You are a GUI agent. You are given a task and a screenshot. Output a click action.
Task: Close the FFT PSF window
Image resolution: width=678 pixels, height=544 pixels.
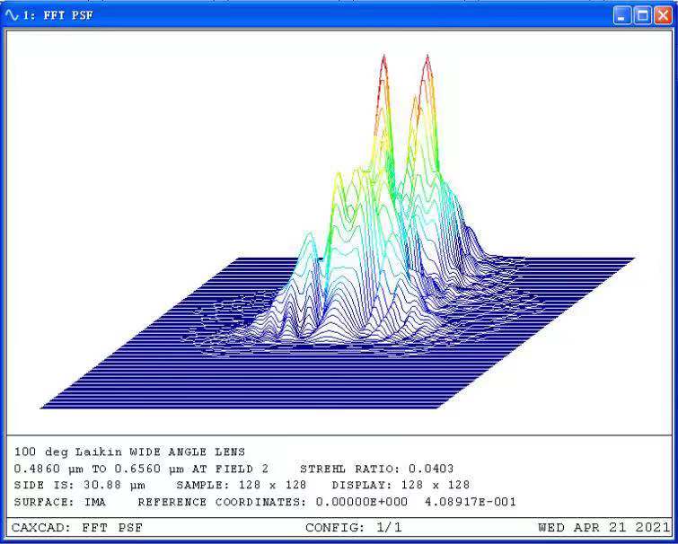(663, 16)
